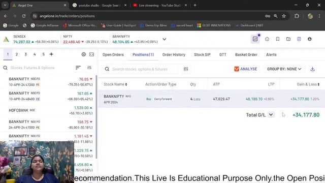This screenshot has height=183, width=325.
Task: Select BANKNIFTY APR 2024 position row
Action: [211, 99]
